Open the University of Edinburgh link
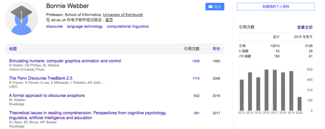The image size is (325, 129). click(x=123, y=15)
